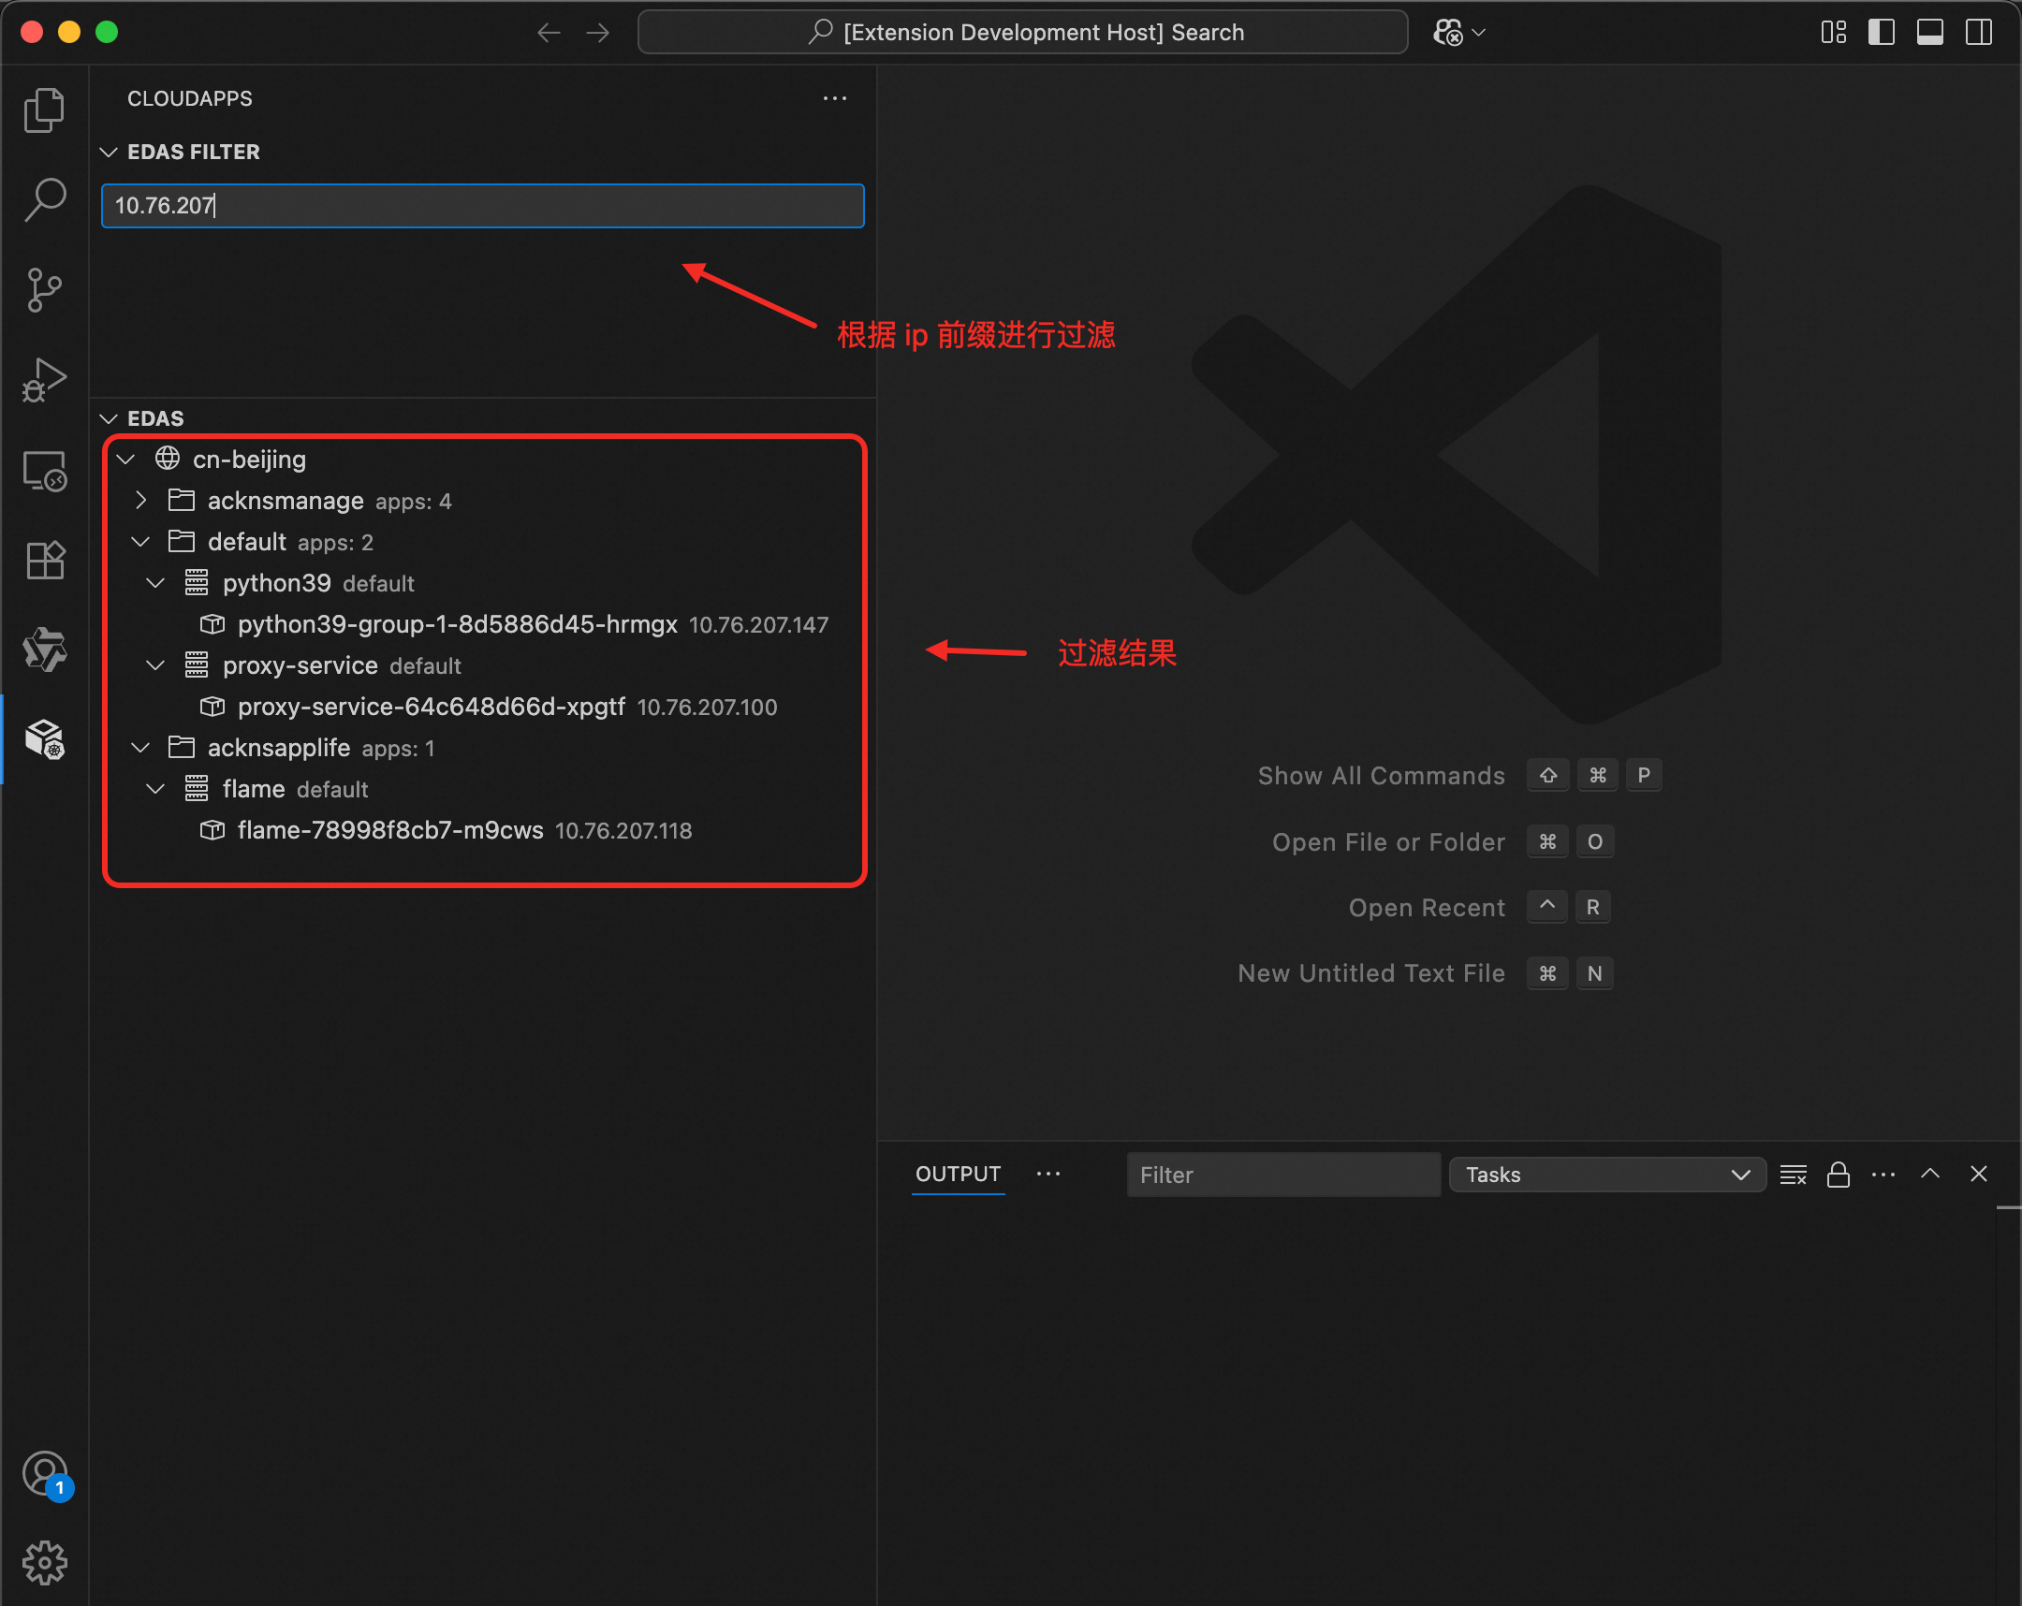The image size is (2022, 1606).
Task: Open CLOUDAPPS view more actions menu
Action: point(834,98)
